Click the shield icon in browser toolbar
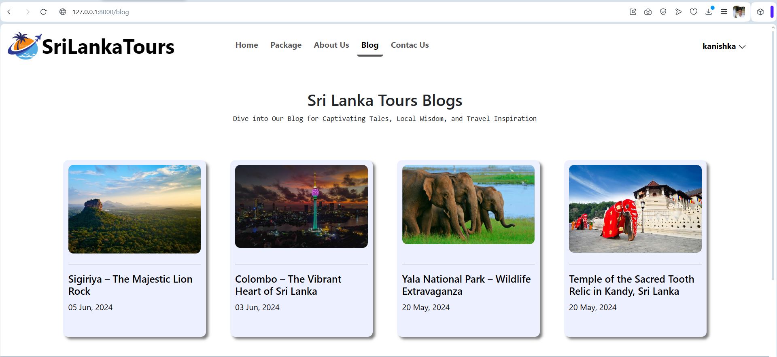The width and height of the screenshot is (777, 357). pos(663,12)
